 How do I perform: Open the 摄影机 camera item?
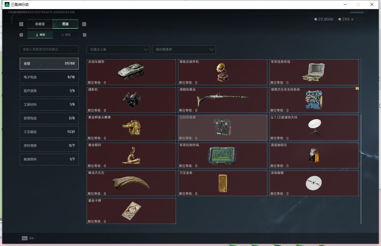(131, 100)
